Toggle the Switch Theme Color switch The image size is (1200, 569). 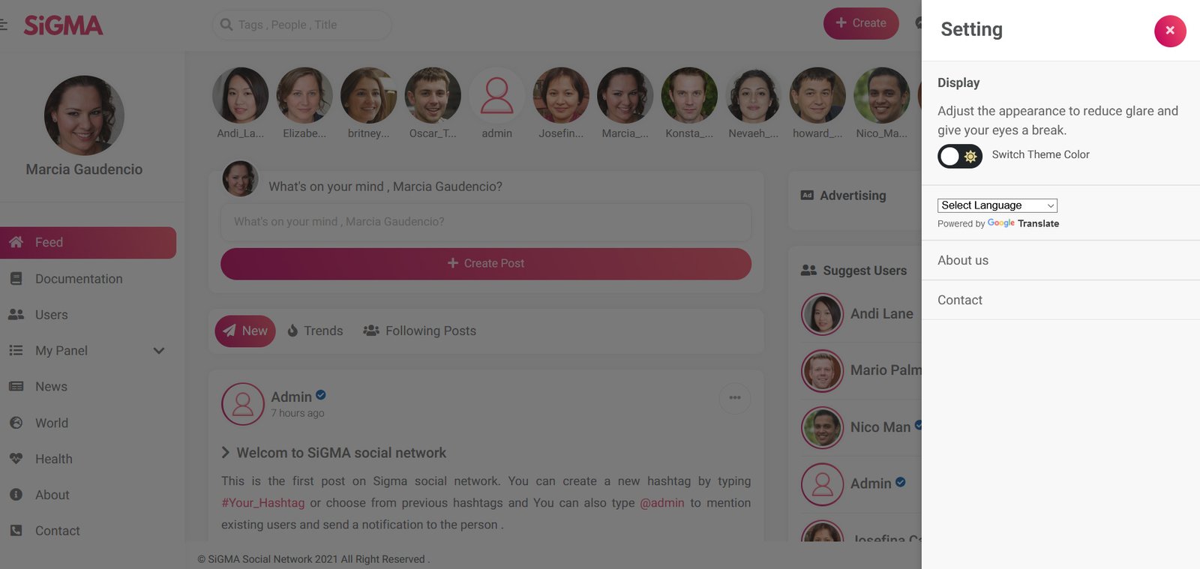point(959,156)
